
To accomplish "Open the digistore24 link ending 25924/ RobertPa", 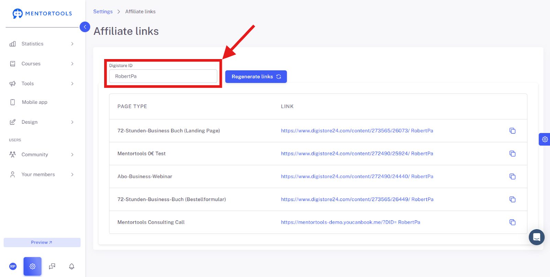I will point(357,154).
